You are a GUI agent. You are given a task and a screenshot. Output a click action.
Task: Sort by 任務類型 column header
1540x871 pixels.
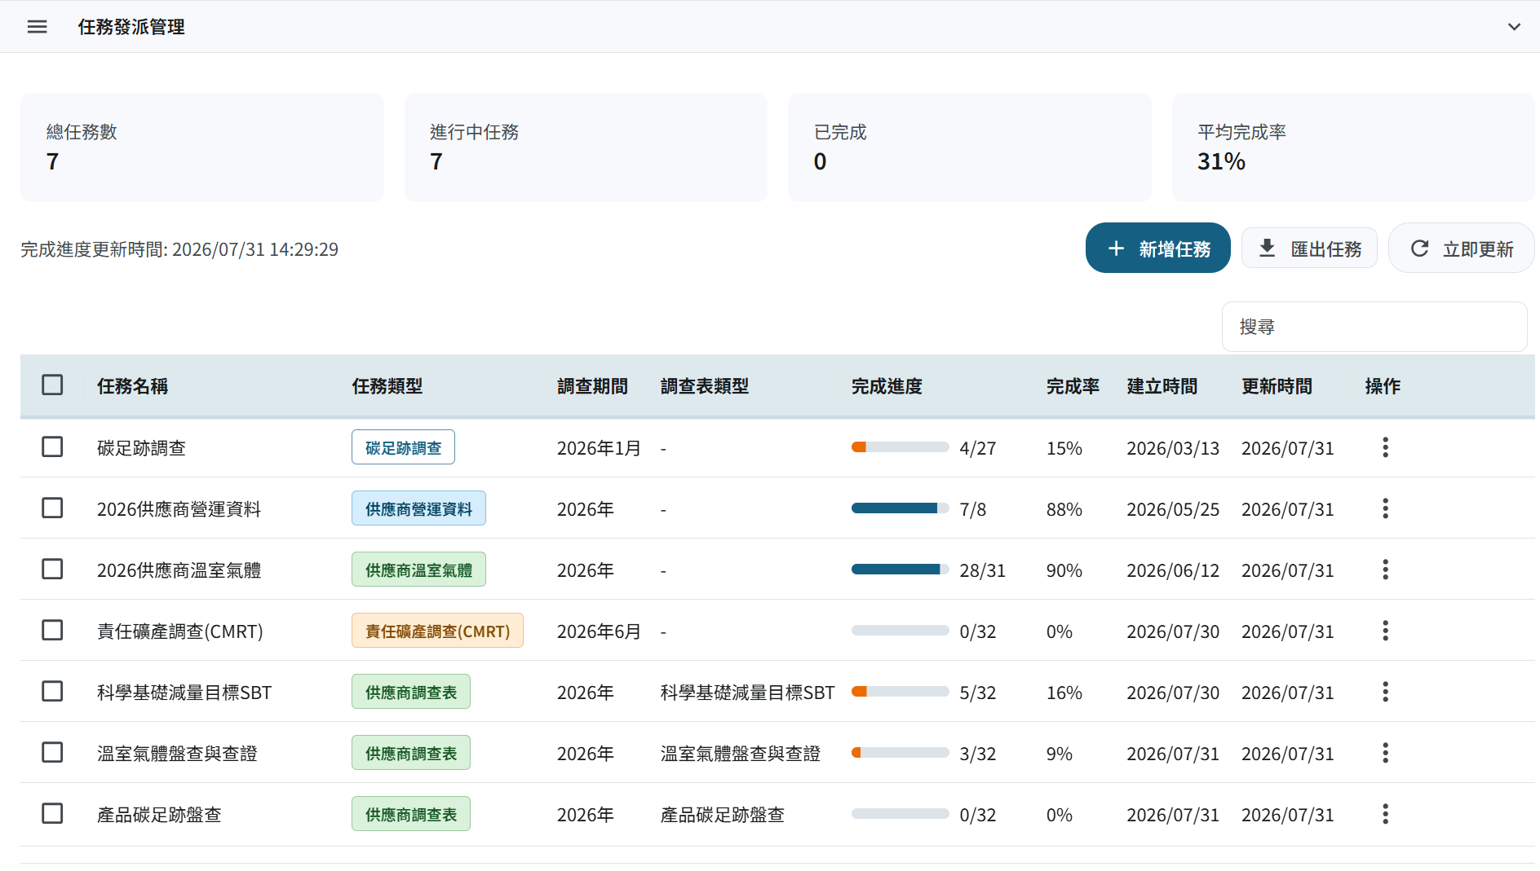pos(387,386)
